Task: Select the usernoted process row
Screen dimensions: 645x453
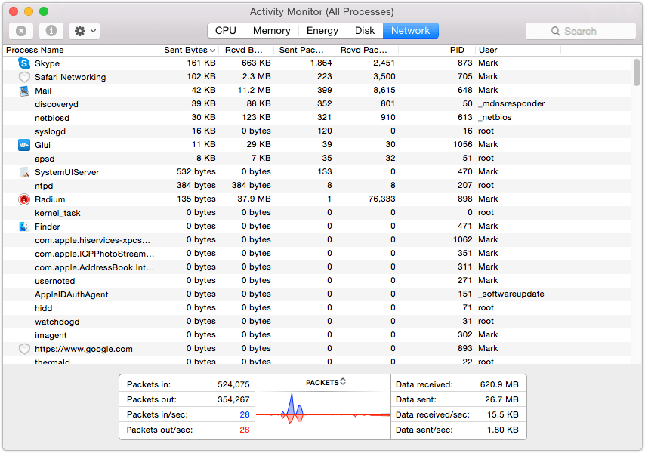Action: [x=316, y=280]
